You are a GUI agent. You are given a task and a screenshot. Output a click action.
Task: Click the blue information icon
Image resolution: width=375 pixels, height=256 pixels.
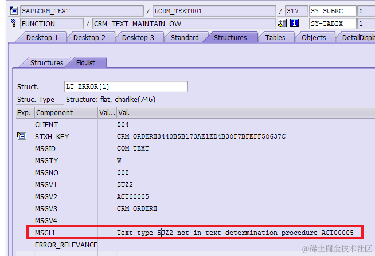(x=294, y=23)
